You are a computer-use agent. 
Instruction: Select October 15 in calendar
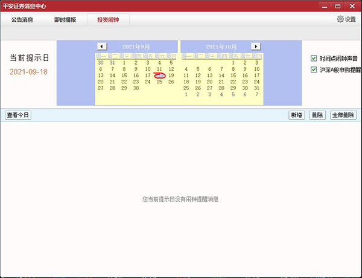click(233, 76)
